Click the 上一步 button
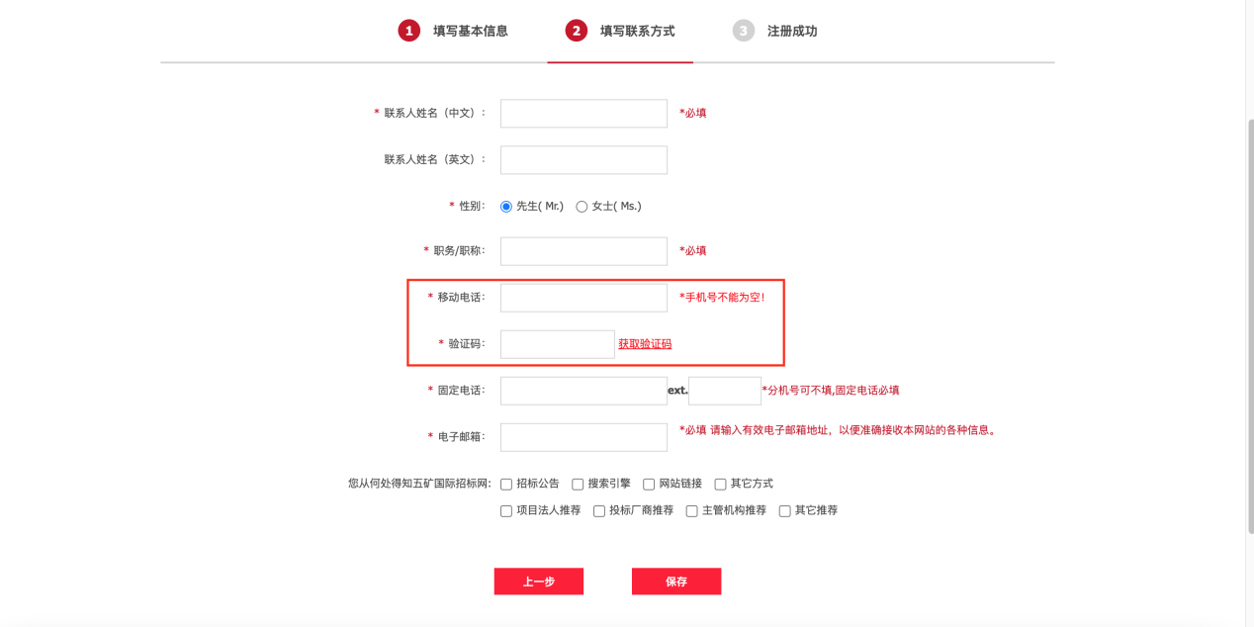 (x=539, y=582)
